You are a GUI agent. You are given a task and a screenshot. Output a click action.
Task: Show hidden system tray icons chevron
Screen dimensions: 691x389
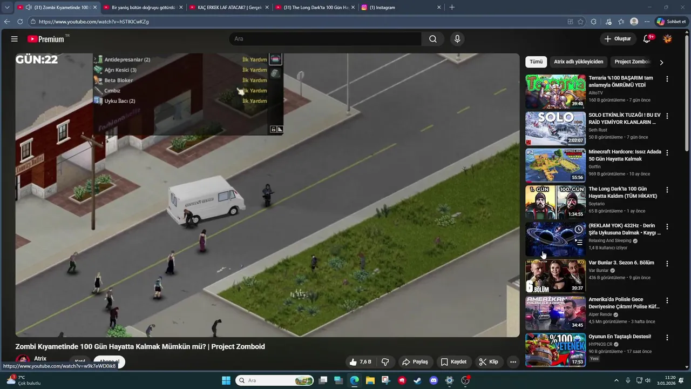(x=617, y=380)
